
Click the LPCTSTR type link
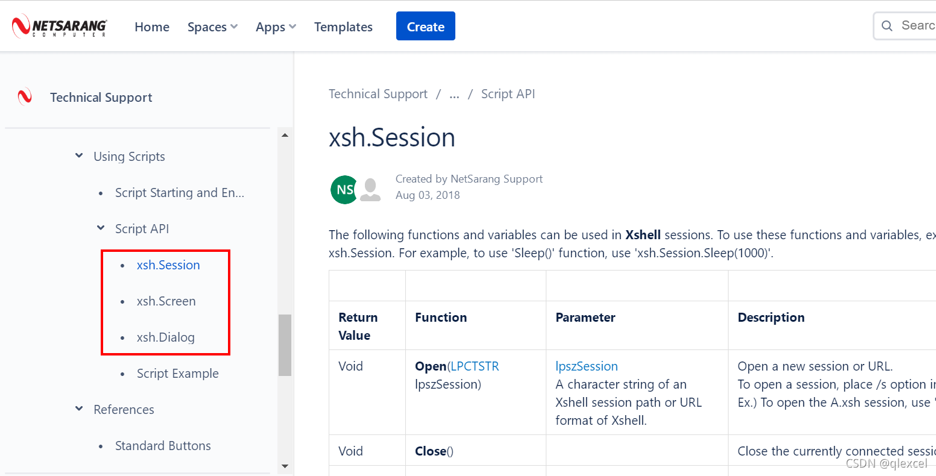pos(475,366)
